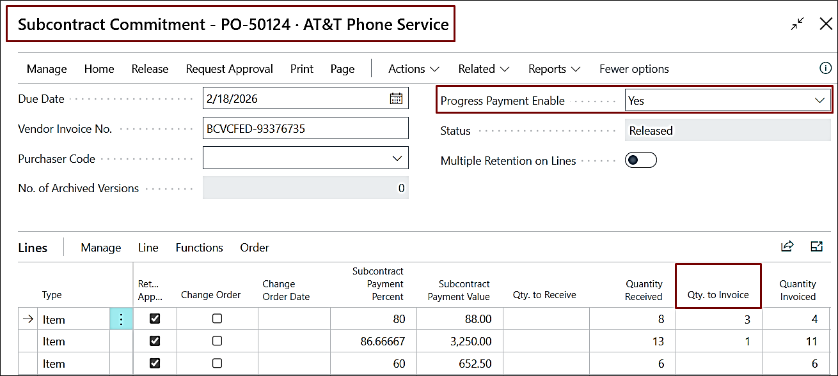Open the Related menu
This screenshot has height=376, width=838.
483,69
